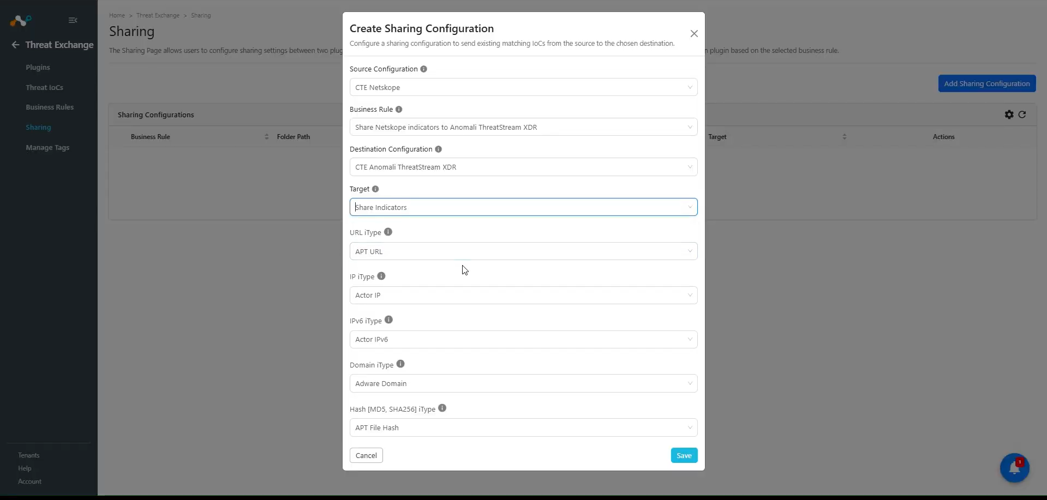The image size is (1047, 500).
Task: Click the Destination Configuration info icon
Action: [x=438, y=149]
